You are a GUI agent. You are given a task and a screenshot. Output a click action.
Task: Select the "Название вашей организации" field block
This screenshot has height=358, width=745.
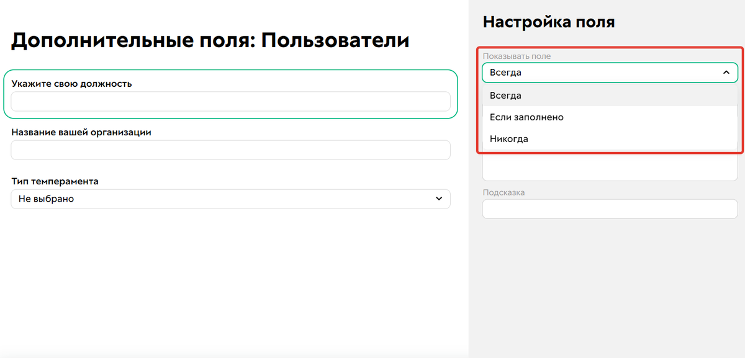pos(230,140)
